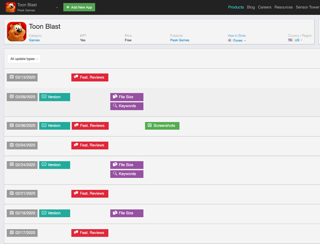The height and width of the screenshot is (244, 320).
Task: Click the US flag icon
Action: click(290, 40)
